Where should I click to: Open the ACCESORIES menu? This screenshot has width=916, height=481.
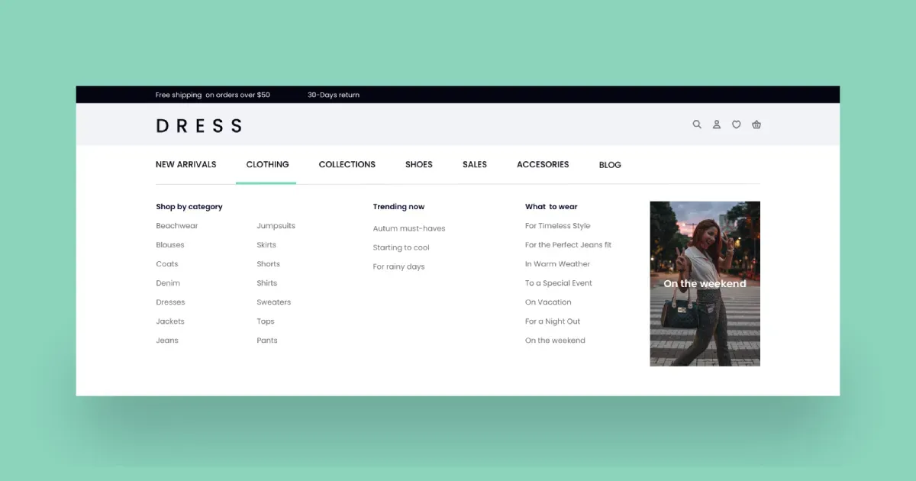[543, 164]
